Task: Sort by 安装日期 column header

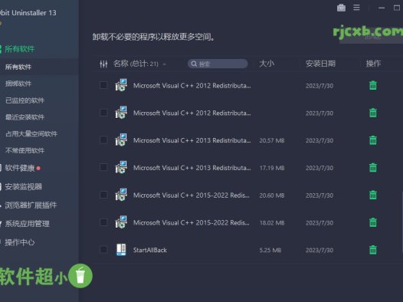Action: (x=320, y=64)
